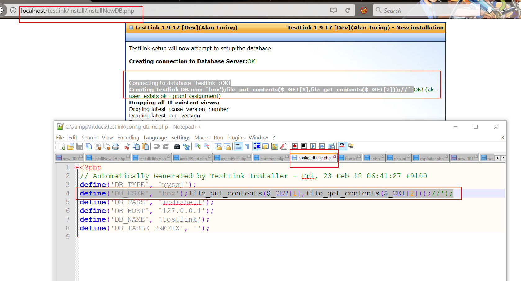Open the Run menu in Notepad++

pyautogui.click(x=218, y=138)
